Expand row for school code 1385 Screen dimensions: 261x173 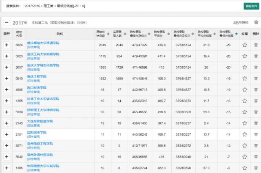click(7, 168)
